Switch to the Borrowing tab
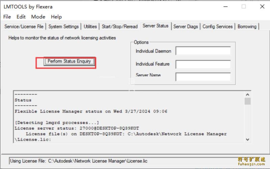Screen dimensions: 270x169 pyautogui.click(x=247, y=27)
